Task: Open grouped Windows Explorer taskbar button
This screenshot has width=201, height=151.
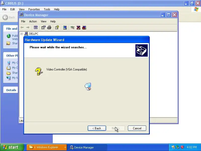Action: (x=47, y=147)
